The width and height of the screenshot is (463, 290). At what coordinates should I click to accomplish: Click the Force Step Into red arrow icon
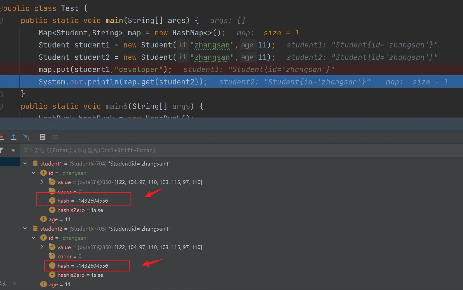pyautogui.click(x=1, y=137)
